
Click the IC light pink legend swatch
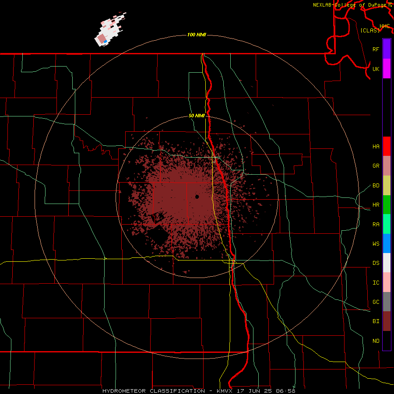pos(387,282)
